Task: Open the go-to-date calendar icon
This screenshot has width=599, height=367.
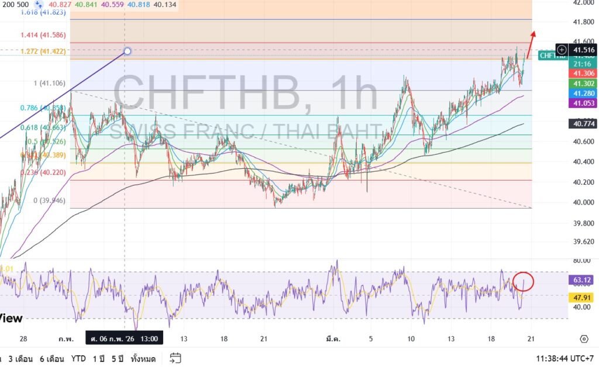Action: pyautogui.click(x=175, y=358)
